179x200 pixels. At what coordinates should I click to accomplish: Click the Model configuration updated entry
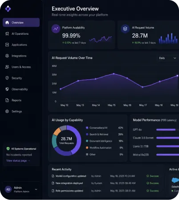pos(71,176)
